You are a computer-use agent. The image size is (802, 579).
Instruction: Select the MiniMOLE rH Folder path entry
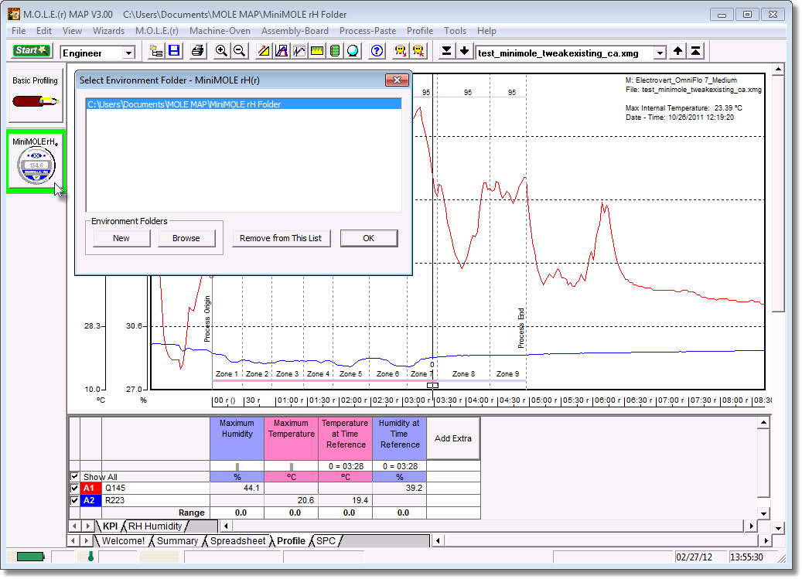point(244,104)
